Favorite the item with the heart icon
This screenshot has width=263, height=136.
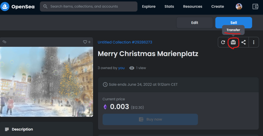(85, 42)
